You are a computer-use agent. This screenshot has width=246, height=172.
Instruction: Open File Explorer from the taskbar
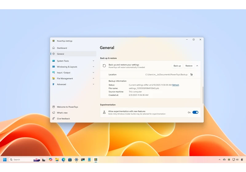tap(57, 160)
